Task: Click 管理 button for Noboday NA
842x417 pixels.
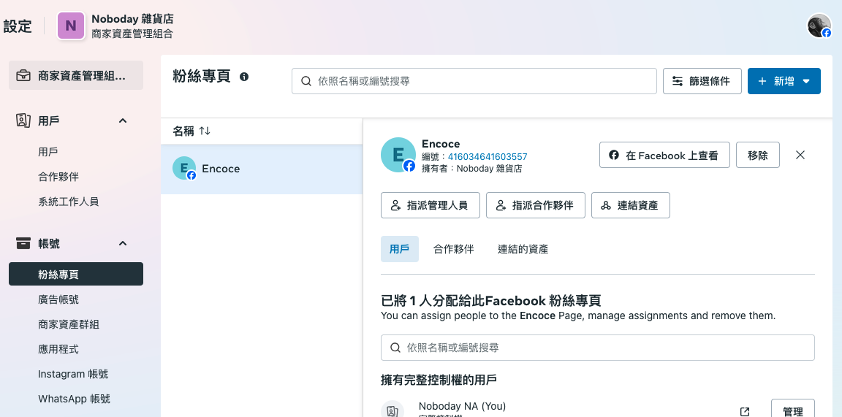Action: pos(792,410)
